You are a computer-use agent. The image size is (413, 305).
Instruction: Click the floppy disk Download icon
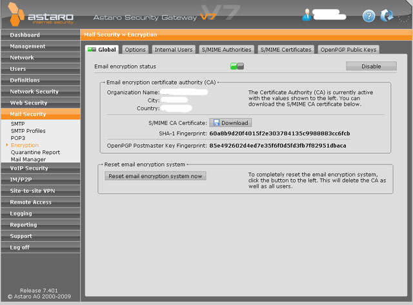[x=216, y=123]
